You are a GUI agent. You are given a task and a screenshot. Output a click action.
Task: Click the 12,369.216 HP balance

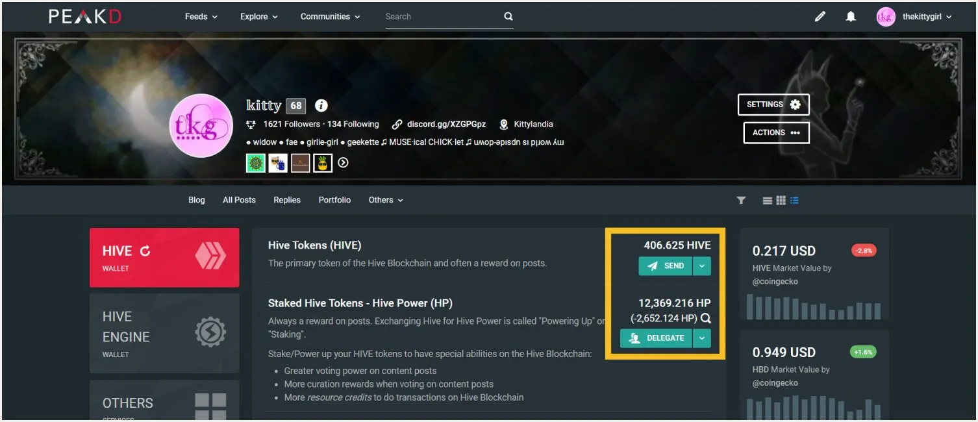675,303
